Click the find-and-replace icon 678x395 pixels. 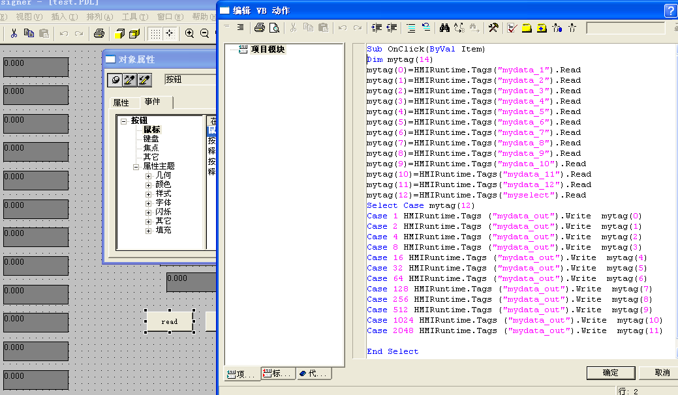tap(459, 28)
